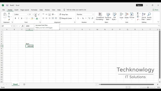Apply Comma Style format
The image size is (161, 91).
(86, 18)
